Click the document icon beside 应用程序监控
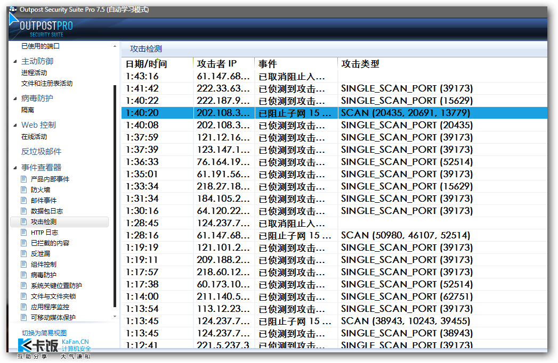 pyautogui.click(x=24, y=307)
